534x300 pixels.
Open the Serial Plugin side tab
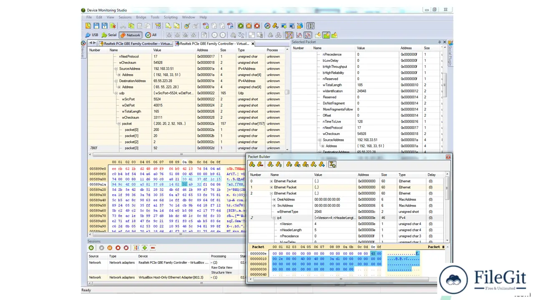pyautogui.click(x=451, y=53)
